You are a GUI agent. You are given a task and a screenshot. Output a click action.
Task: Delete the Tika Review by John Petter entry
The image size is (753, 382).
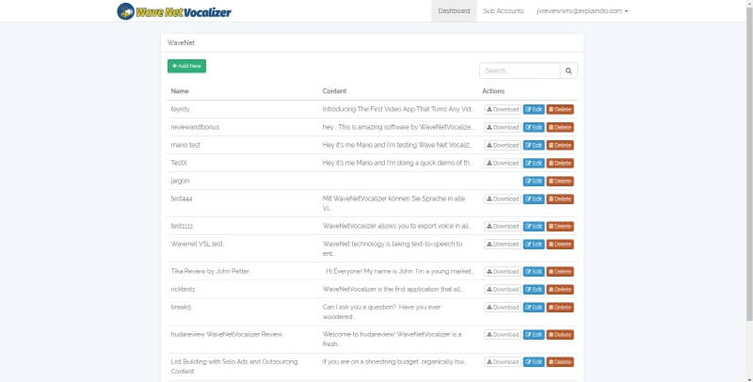560,272
